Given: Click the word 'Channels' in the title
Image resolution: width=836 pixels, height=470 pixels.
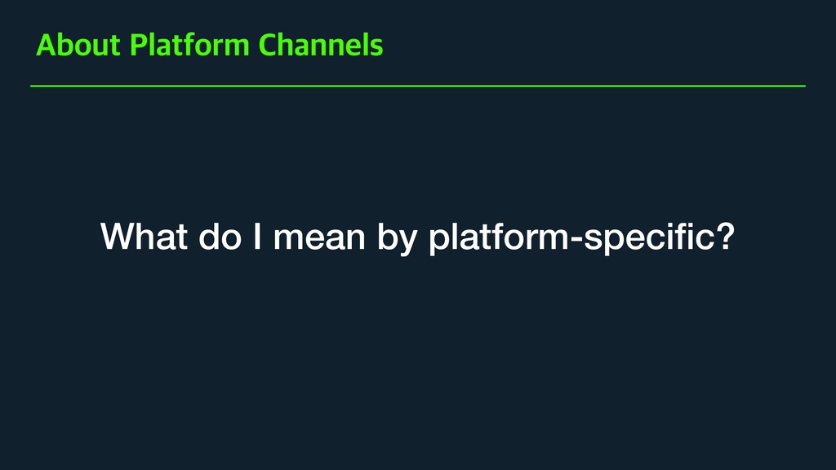Looking at the screenshot, I should 321,46.
